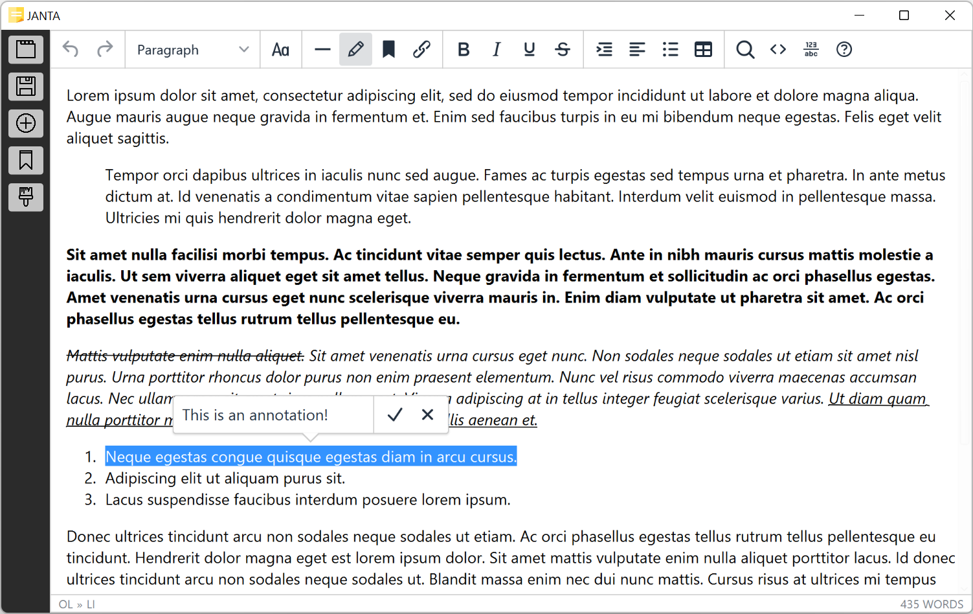Save document with the floppy disk icon

[x=26, y=86]
